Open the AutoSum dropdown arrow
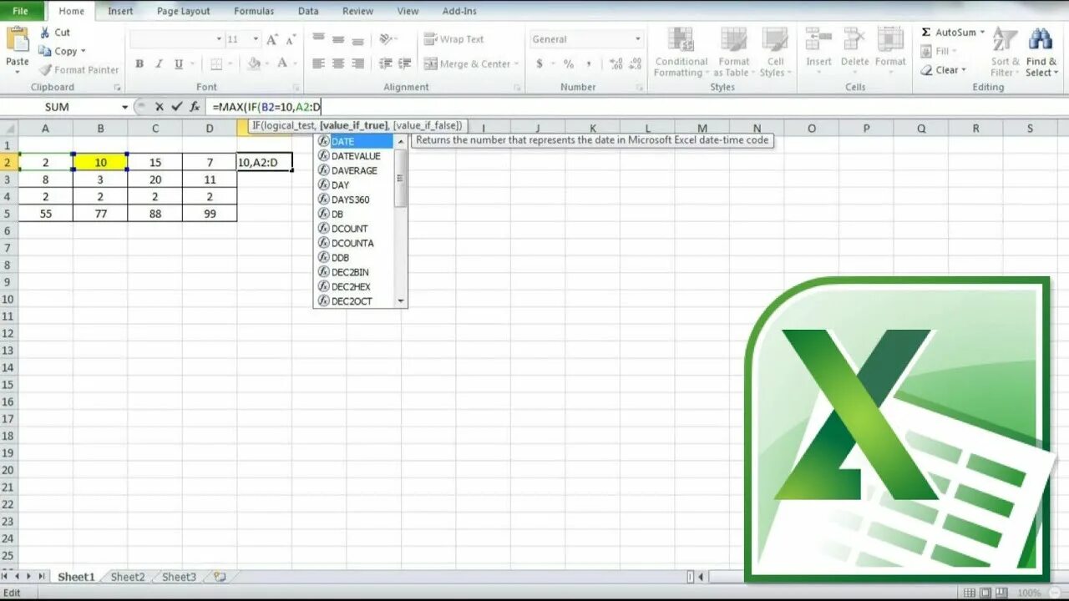The height and width of the screenshot is (601, 1069). (982, 33)
